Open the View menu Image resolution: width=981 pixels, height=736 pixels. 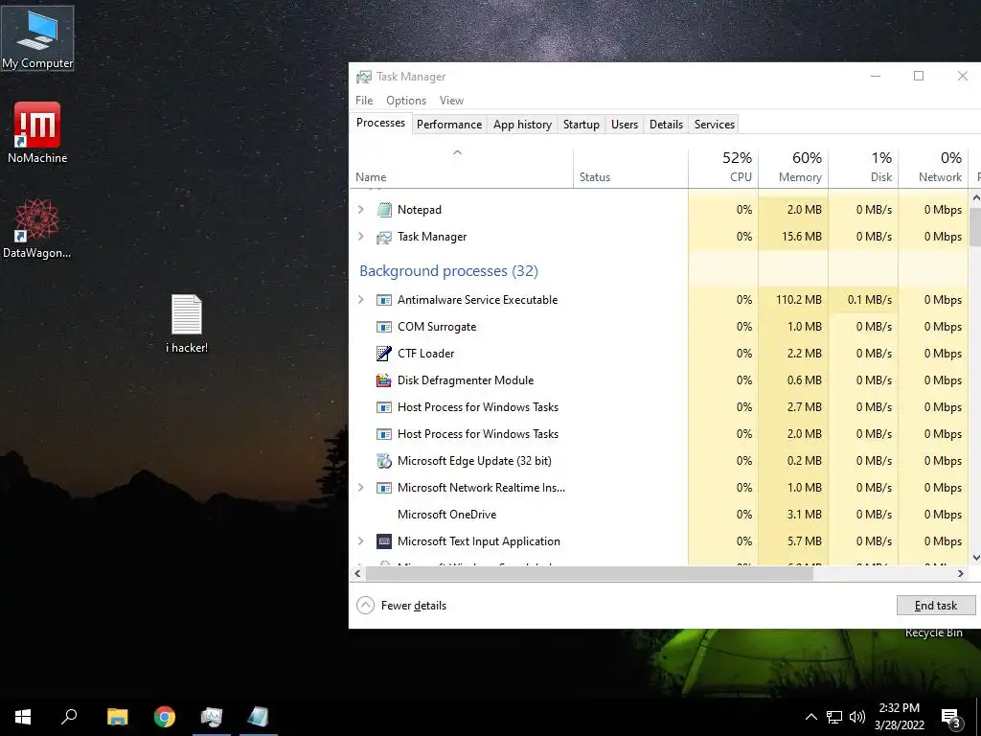pyautogui.click(x=451, y=101)
